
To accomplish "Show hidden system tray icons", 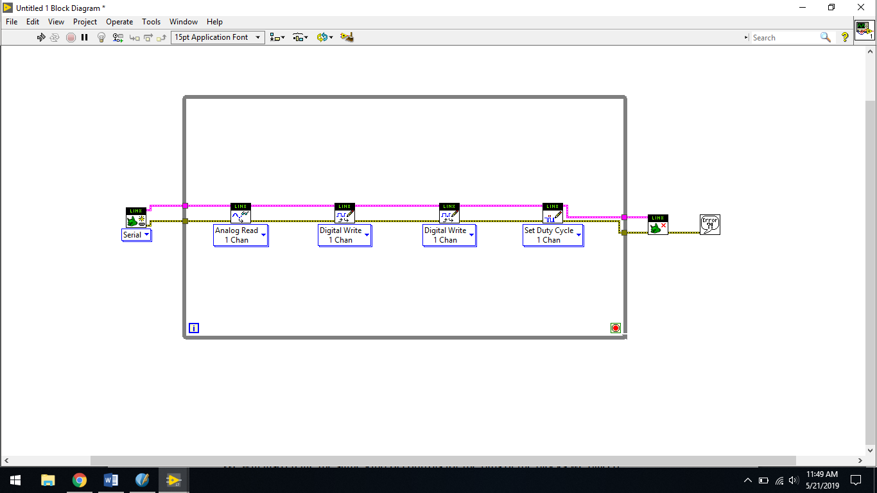I will [747, 480].
